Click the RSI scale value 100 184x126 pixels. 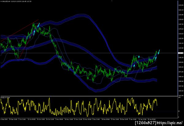[179, 97]
